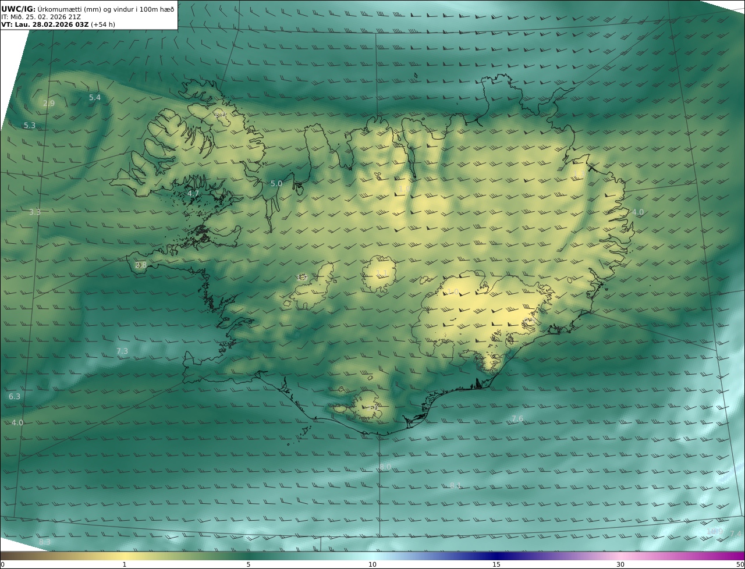Select the magenta end of the colorbar at 50
This screenshot has width=745, height=569.
(739, 556)
